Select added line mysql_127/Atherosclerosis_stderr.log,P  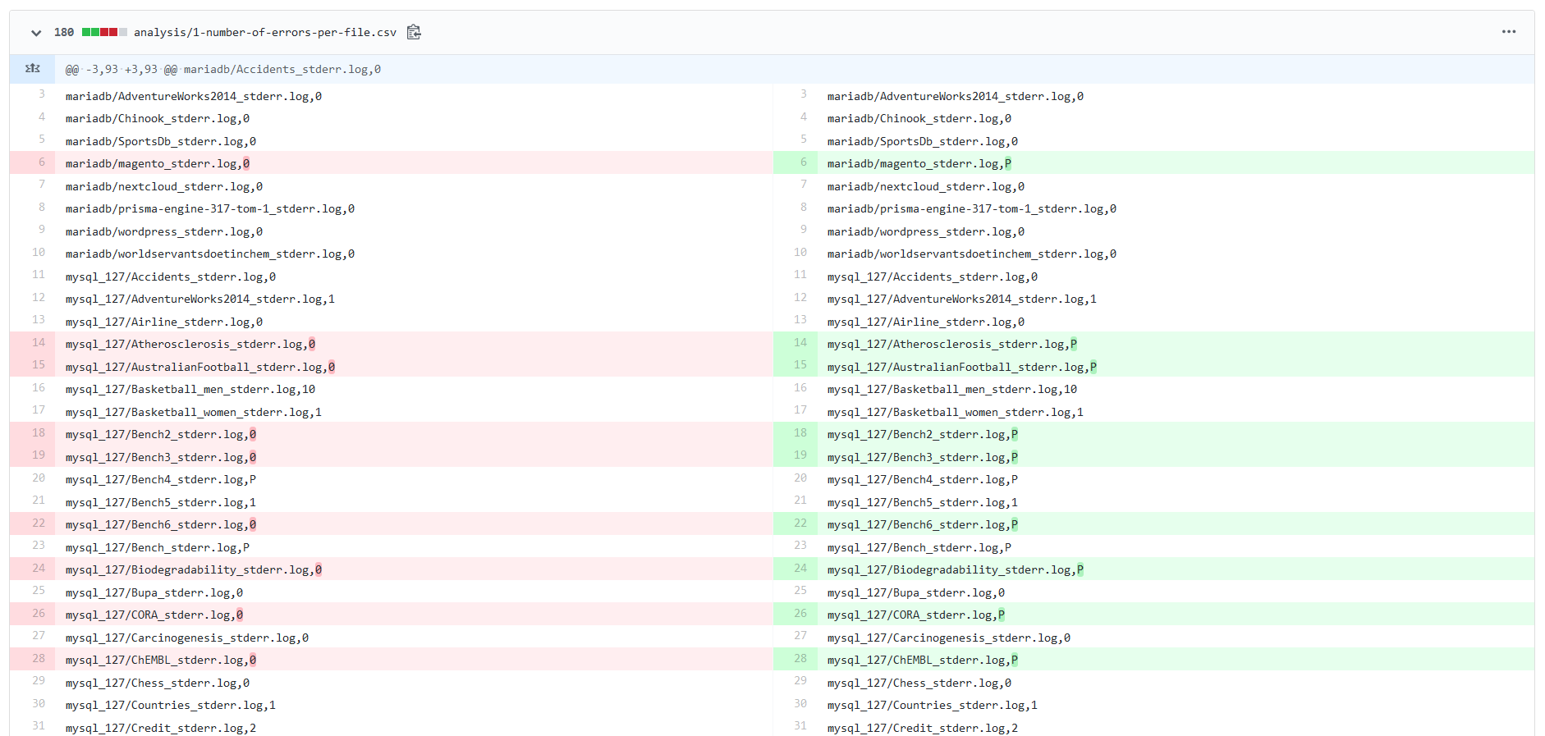tap(952, 345)
